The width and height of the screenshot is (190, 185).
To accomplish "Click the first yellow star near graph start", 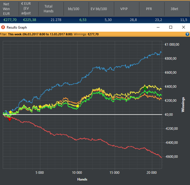I will pyautogui.click(x=11, y=112).
